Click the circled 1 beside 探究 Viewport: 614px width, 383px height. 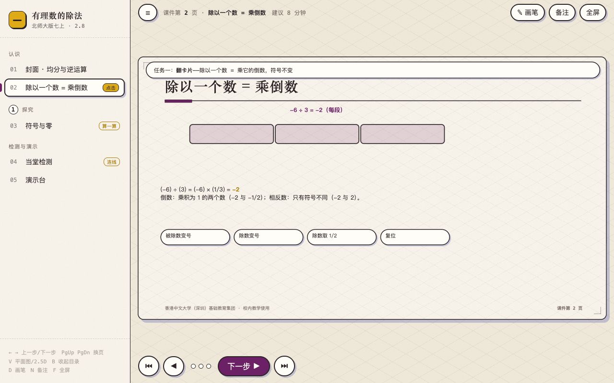(13, 110)
